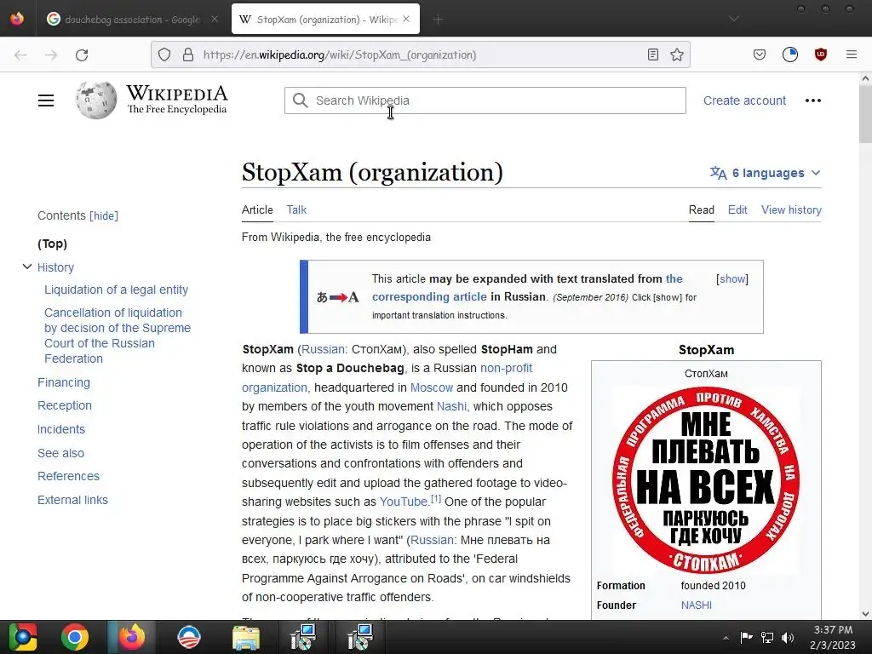Reload the current page
The width and height of the screenshot is (872, 654).
tap(82, 54)
